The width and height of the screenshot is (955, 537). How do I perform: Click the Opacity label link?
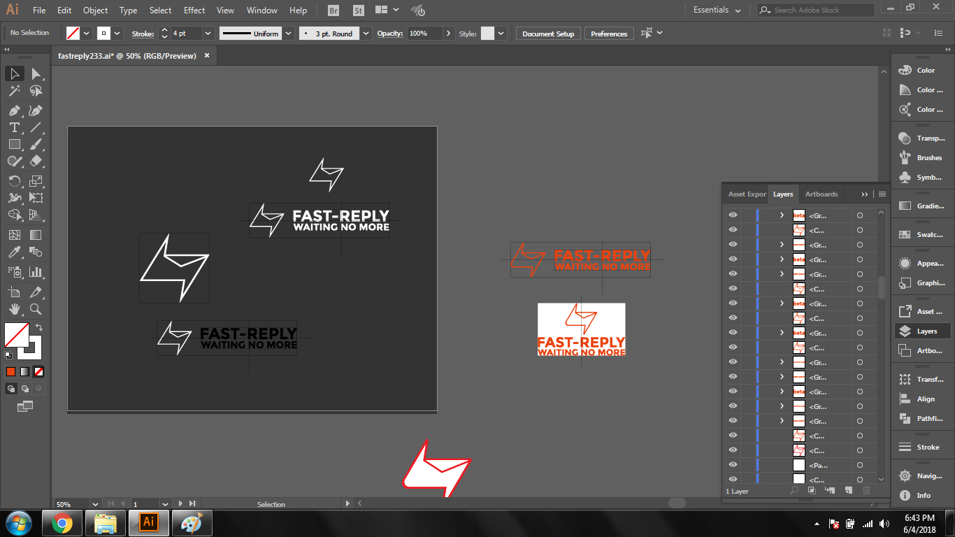tap(390, 34)
